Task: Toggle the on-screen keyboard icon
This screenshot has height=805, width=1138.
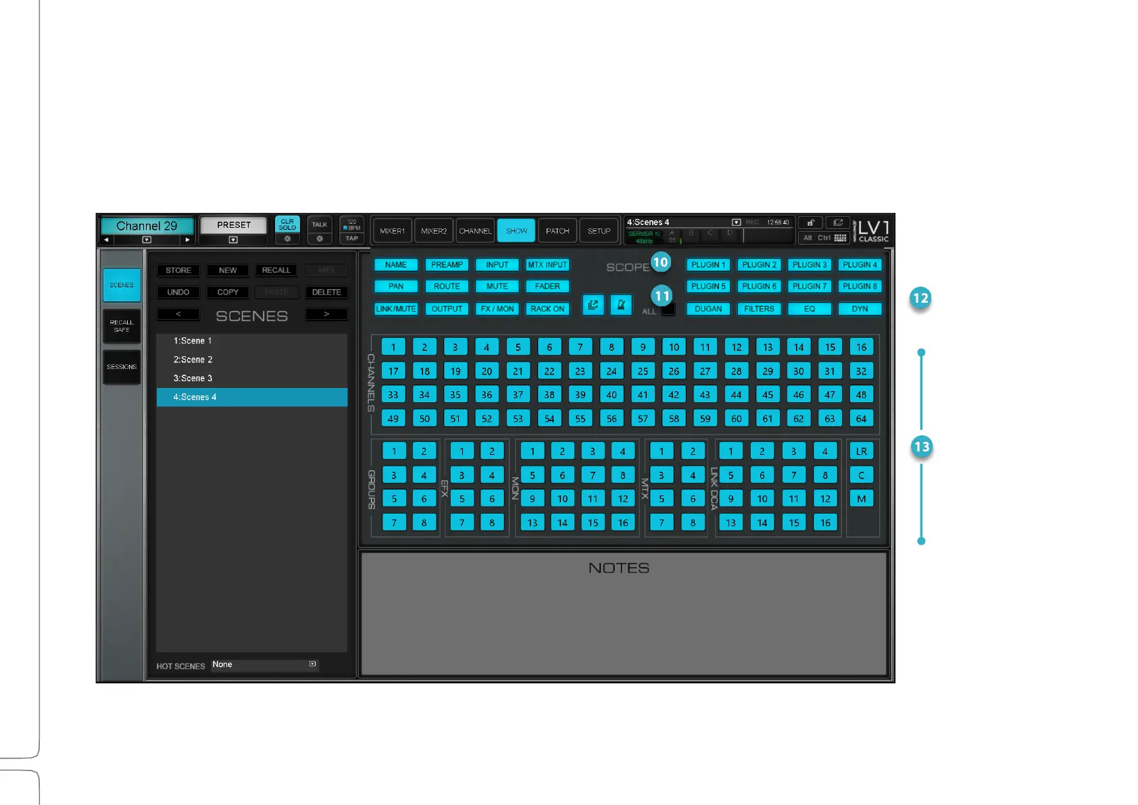Action: pyautogui.click(x=841, y=238)
